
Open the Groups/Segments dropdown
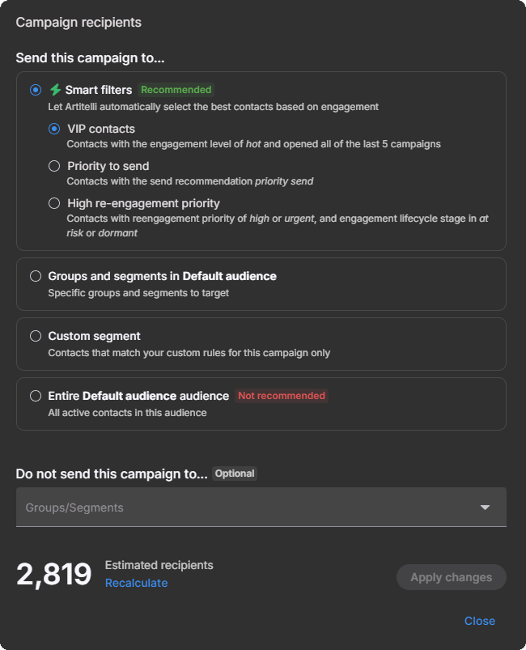(x=261, y=507)
